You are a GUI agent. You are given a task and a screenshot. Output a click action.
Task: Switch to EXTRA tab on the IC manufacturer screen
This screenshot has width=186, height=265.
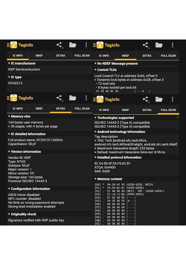[x=60, y=56]
